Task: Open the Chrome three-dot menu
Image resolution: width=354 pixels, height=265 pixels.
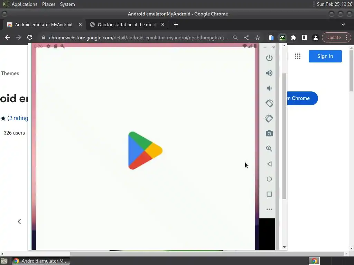Action: click(346, 37)
